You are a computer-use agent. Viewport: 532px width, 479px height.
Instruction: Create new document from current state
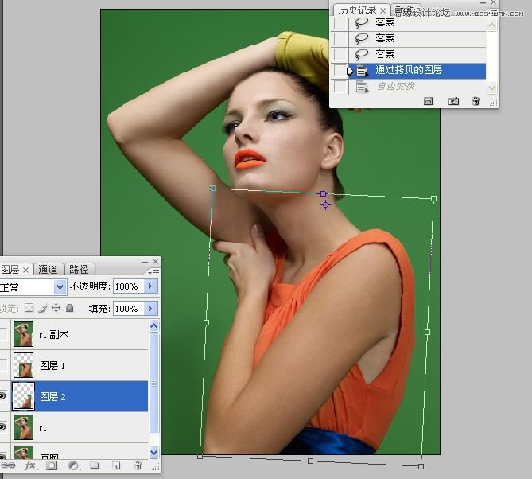(x=428, y=101)
